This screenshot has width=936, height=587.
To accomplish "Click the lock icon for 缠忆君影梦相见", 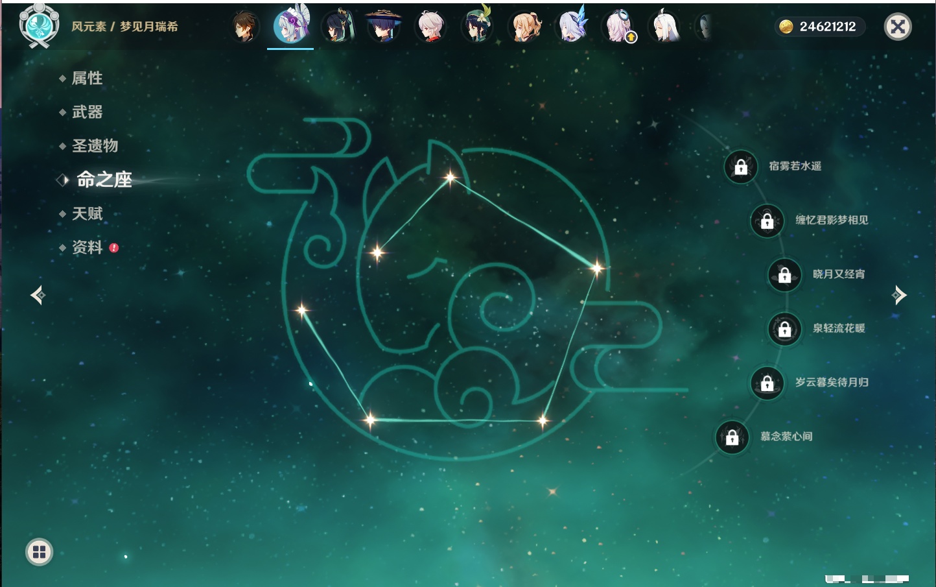I will pos(767,221).
